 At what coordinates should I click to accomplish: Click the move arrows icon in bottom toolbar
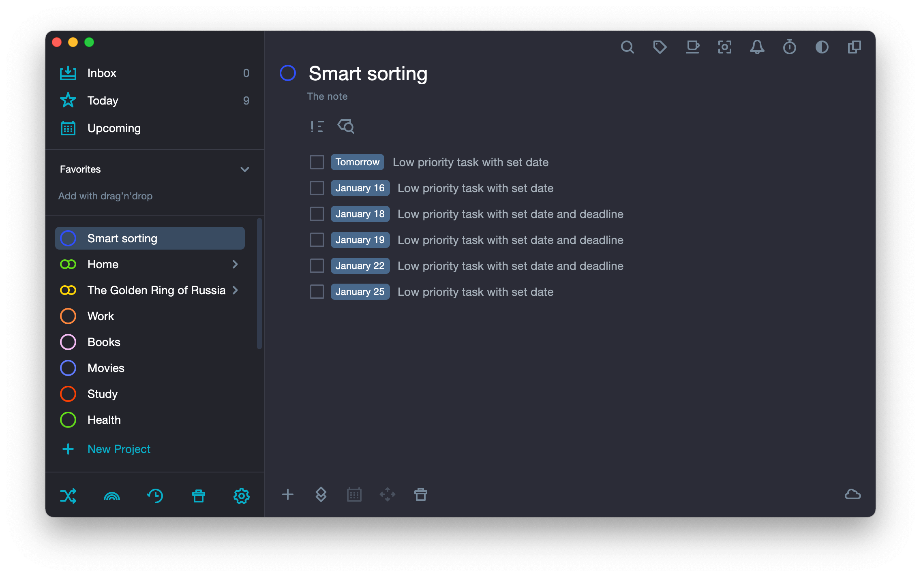(x=388, y=494)
